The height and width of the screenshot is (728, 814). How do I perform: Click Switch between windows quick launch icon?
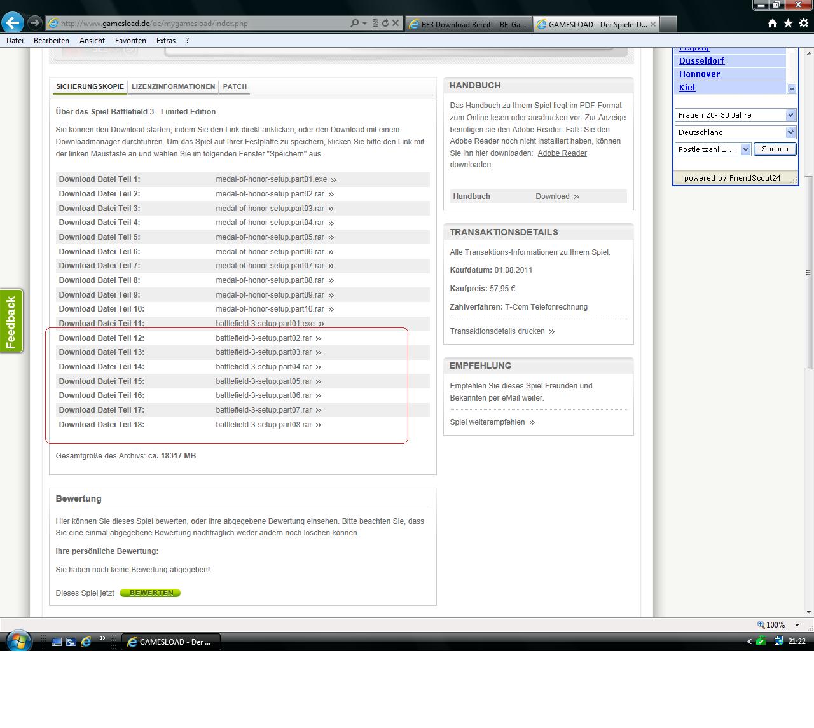pos(71,642)
